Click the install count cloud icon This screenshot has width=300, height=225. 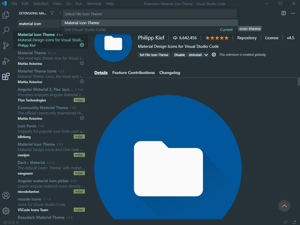tap(175, 38)
